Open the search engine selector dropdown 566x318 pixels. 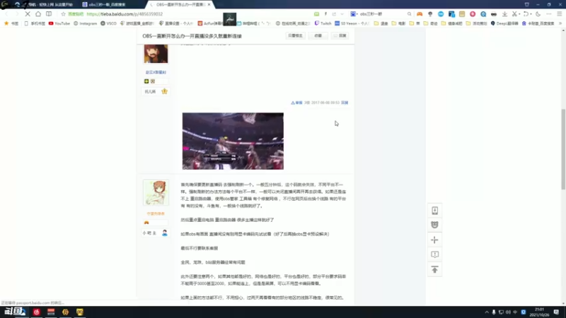(x=354, y=14)
